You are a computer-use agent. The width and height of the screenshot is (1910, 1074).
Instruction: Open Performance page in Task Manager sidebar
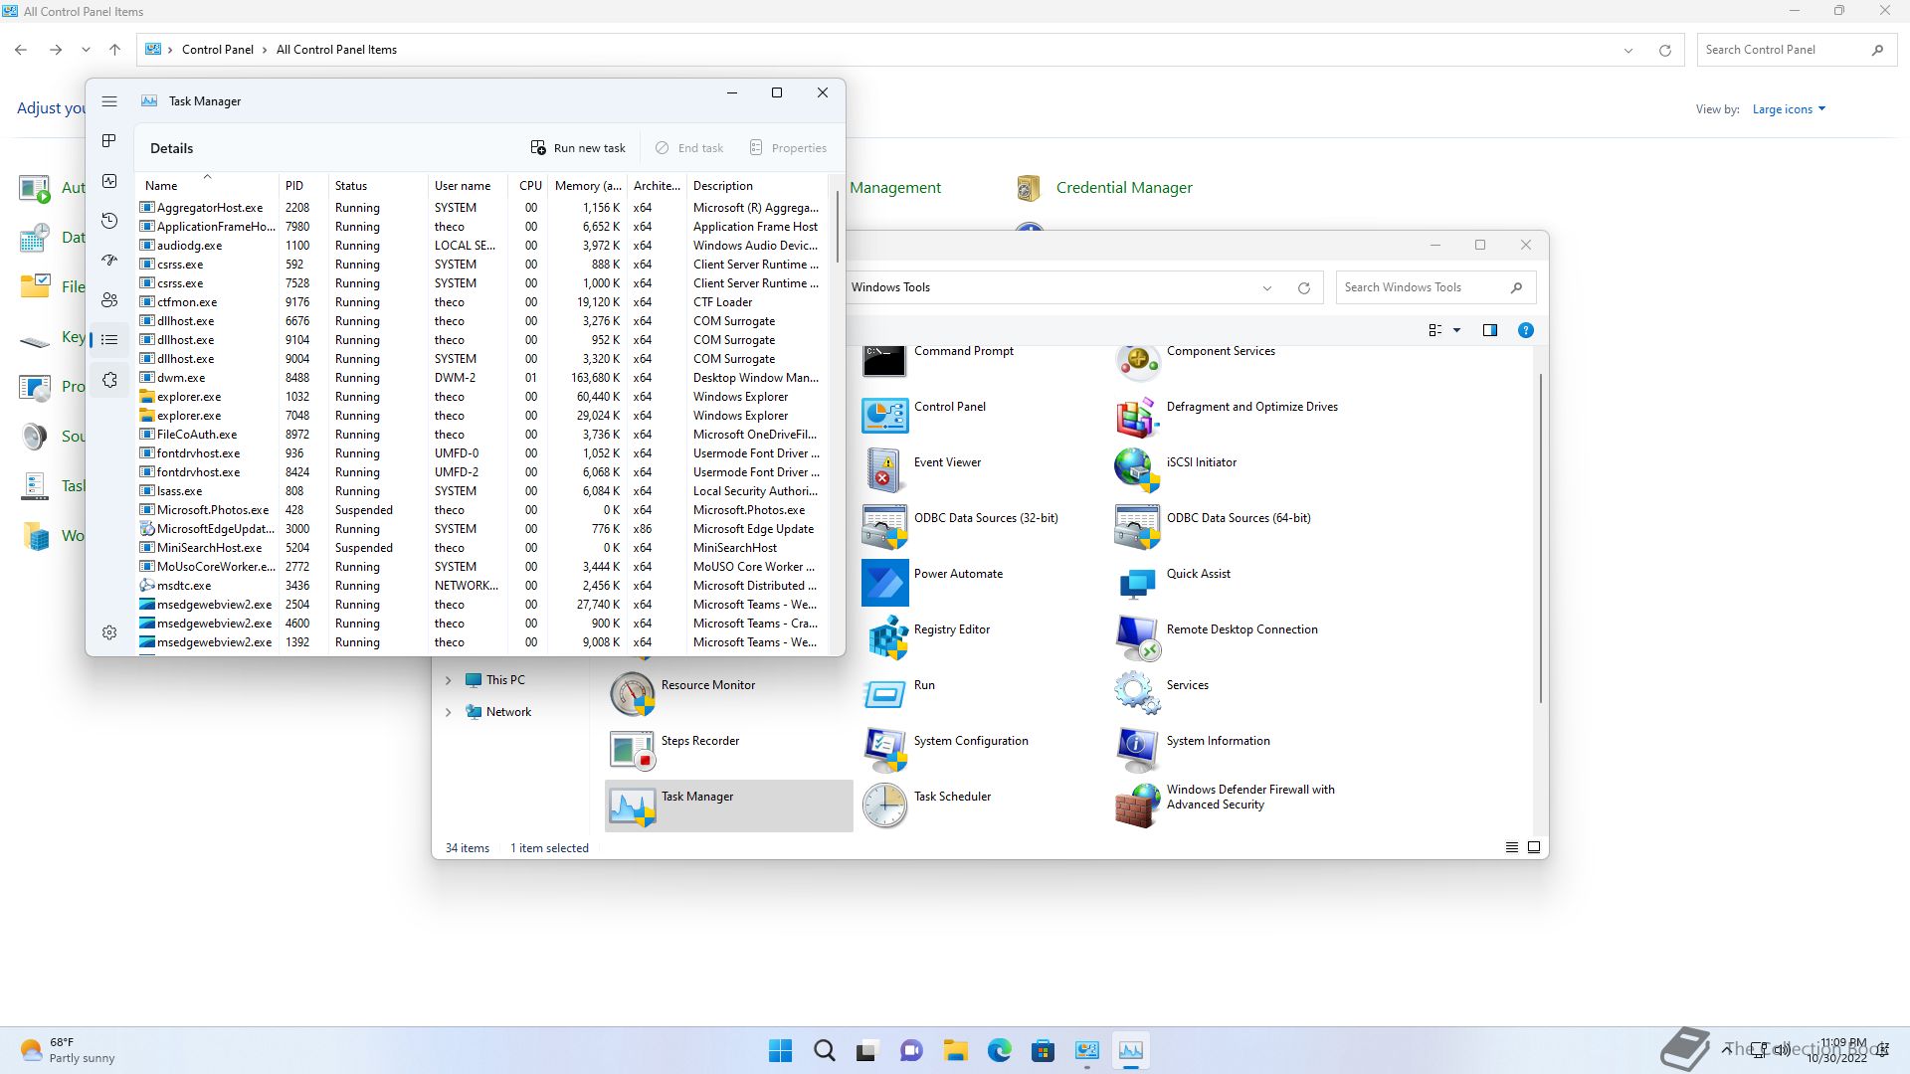[x=109, y=181]
